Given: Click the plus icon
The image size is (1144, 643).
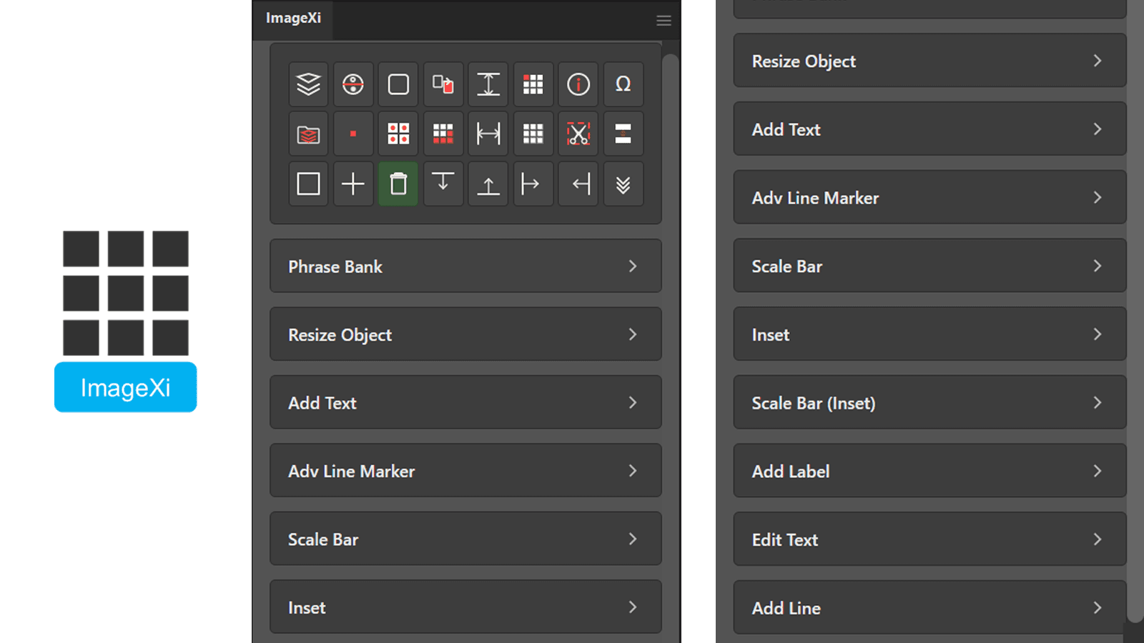Looking at the screenshot, I should pyautogui.click(x=353, y=184).
